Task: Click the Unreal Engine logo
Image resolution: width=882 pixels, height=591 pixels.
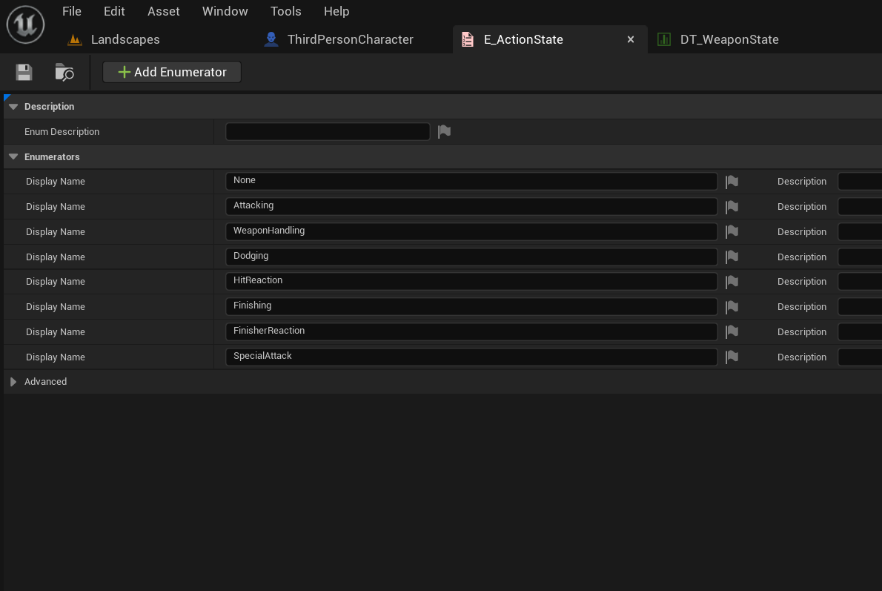Action: (x=25, y=24)
